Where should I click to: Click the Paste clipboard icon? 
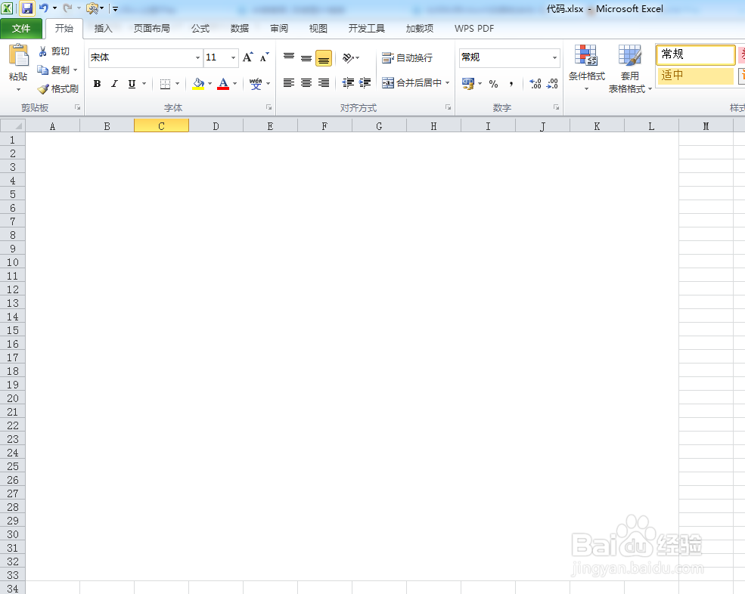18,56
